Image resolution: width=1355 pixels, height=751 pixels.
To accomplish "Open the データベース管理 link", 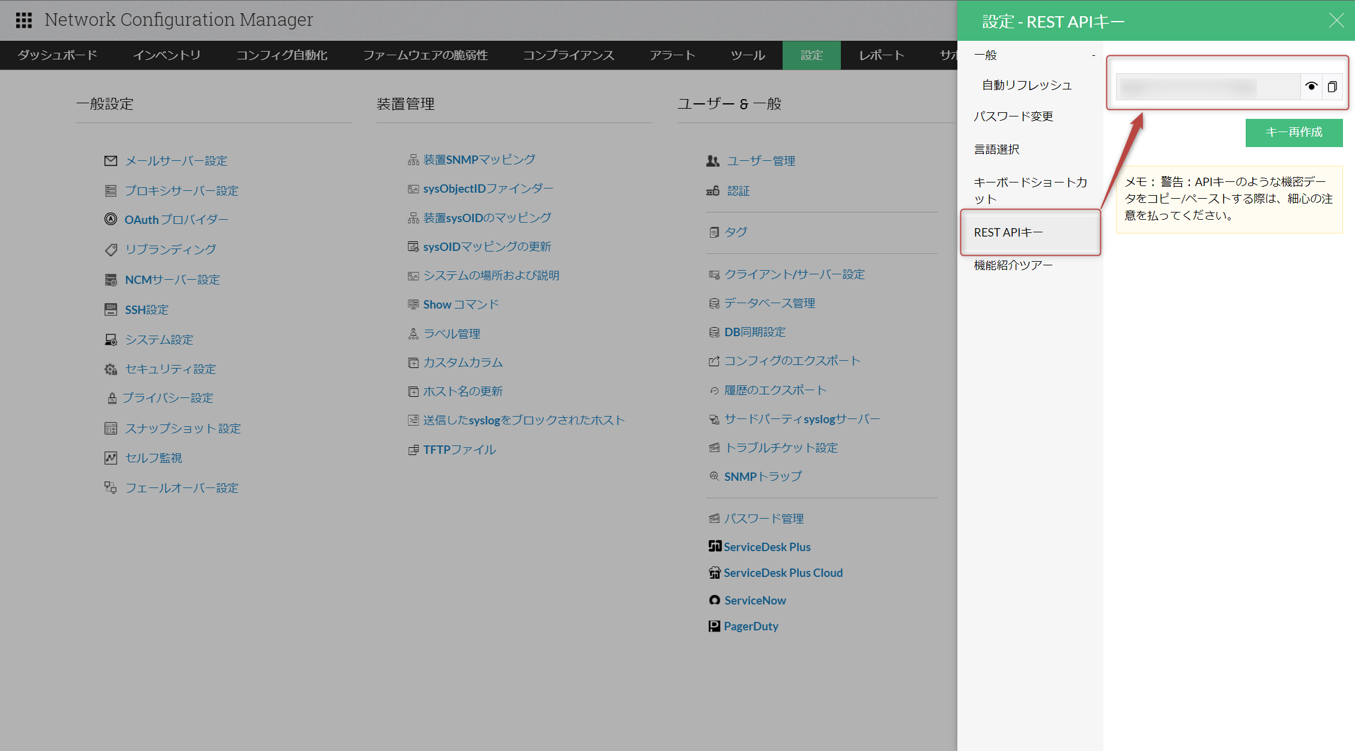I will (769, 303).
